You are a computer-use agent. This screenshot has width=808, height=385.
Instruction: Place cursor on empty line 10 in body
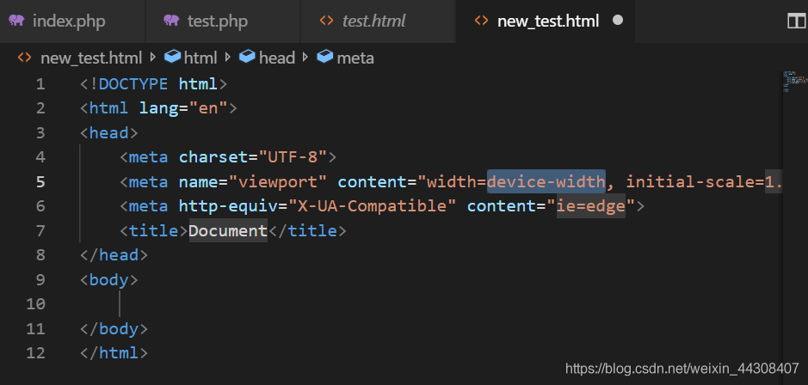click(258, 303)
